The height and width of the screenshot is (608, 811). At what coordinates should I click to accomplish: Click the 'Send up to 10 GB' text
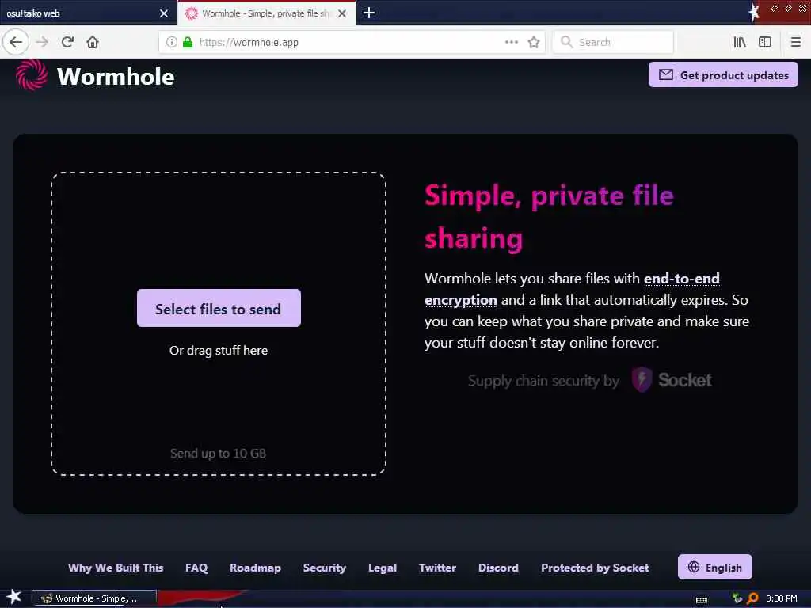[x=219, y=454]
